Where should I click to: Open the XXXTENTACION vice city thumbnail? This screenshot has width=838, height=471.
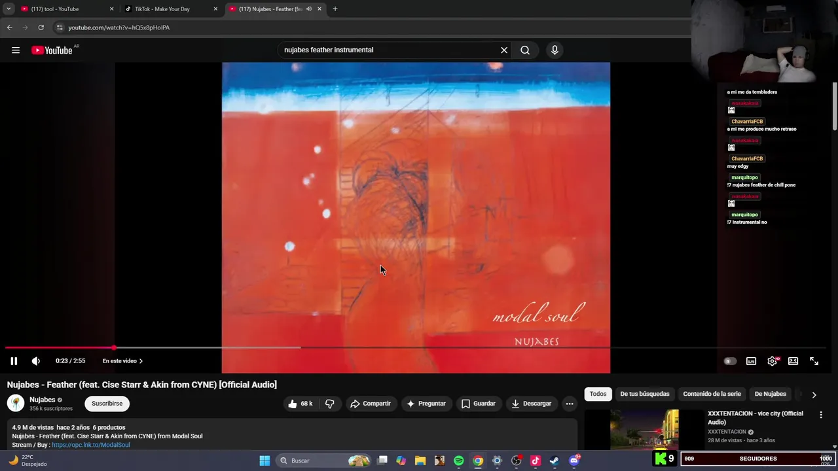pos(644,430)
